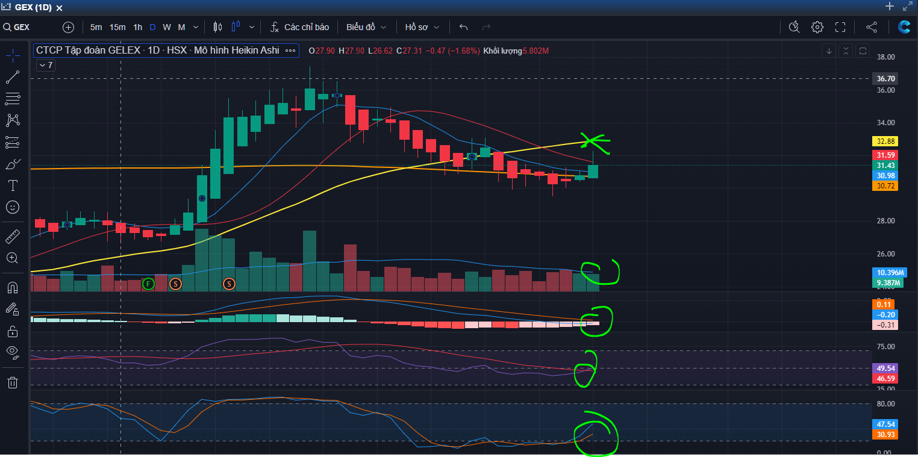Collapse the indicator legend showing 7
The height and width of the screenshot is (457, 918).
pyautogui.click(x=45, y=65)
